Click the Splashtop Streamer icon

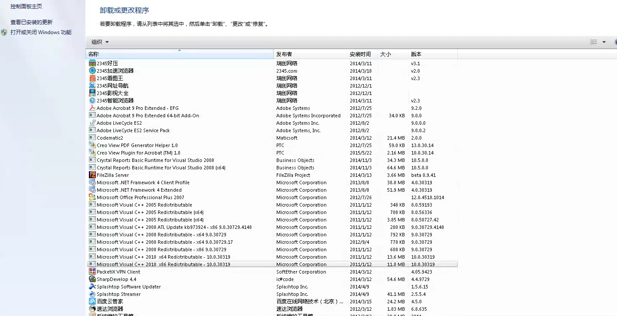tap(92, 294)
